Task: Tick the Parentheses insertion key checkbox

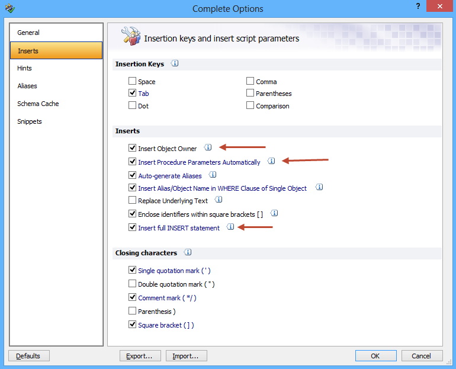Action: point(250,93)
